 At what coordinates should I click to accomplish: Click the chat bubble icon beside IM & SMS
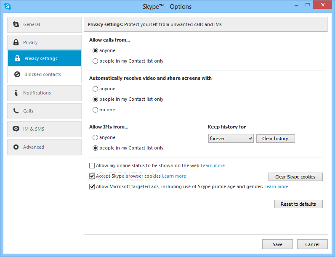(16, 129)
